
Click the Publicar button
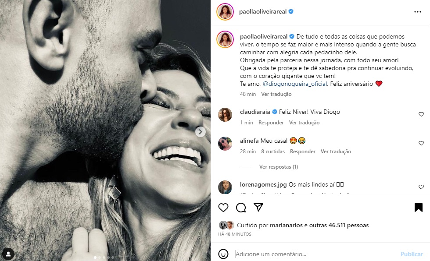[411, 254]
